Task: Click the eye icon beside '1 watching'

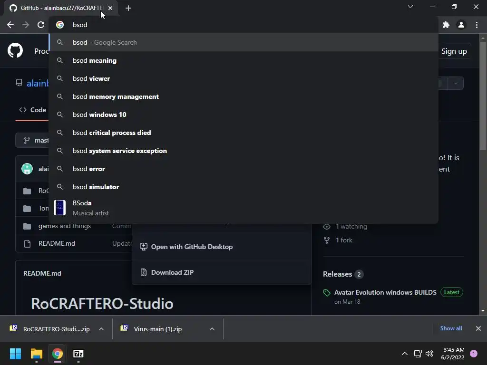Action: coord(327,227)
